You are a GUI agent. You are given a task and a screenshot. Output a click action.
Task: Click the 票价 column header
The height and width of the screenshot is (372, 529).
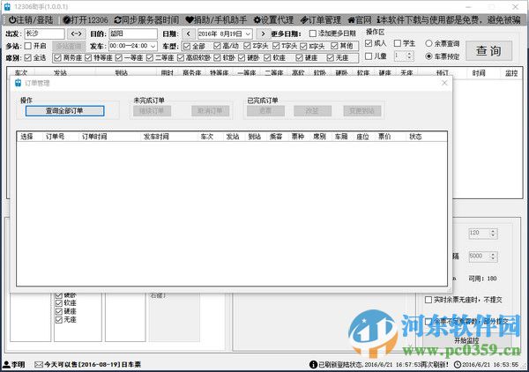[384, 137]
